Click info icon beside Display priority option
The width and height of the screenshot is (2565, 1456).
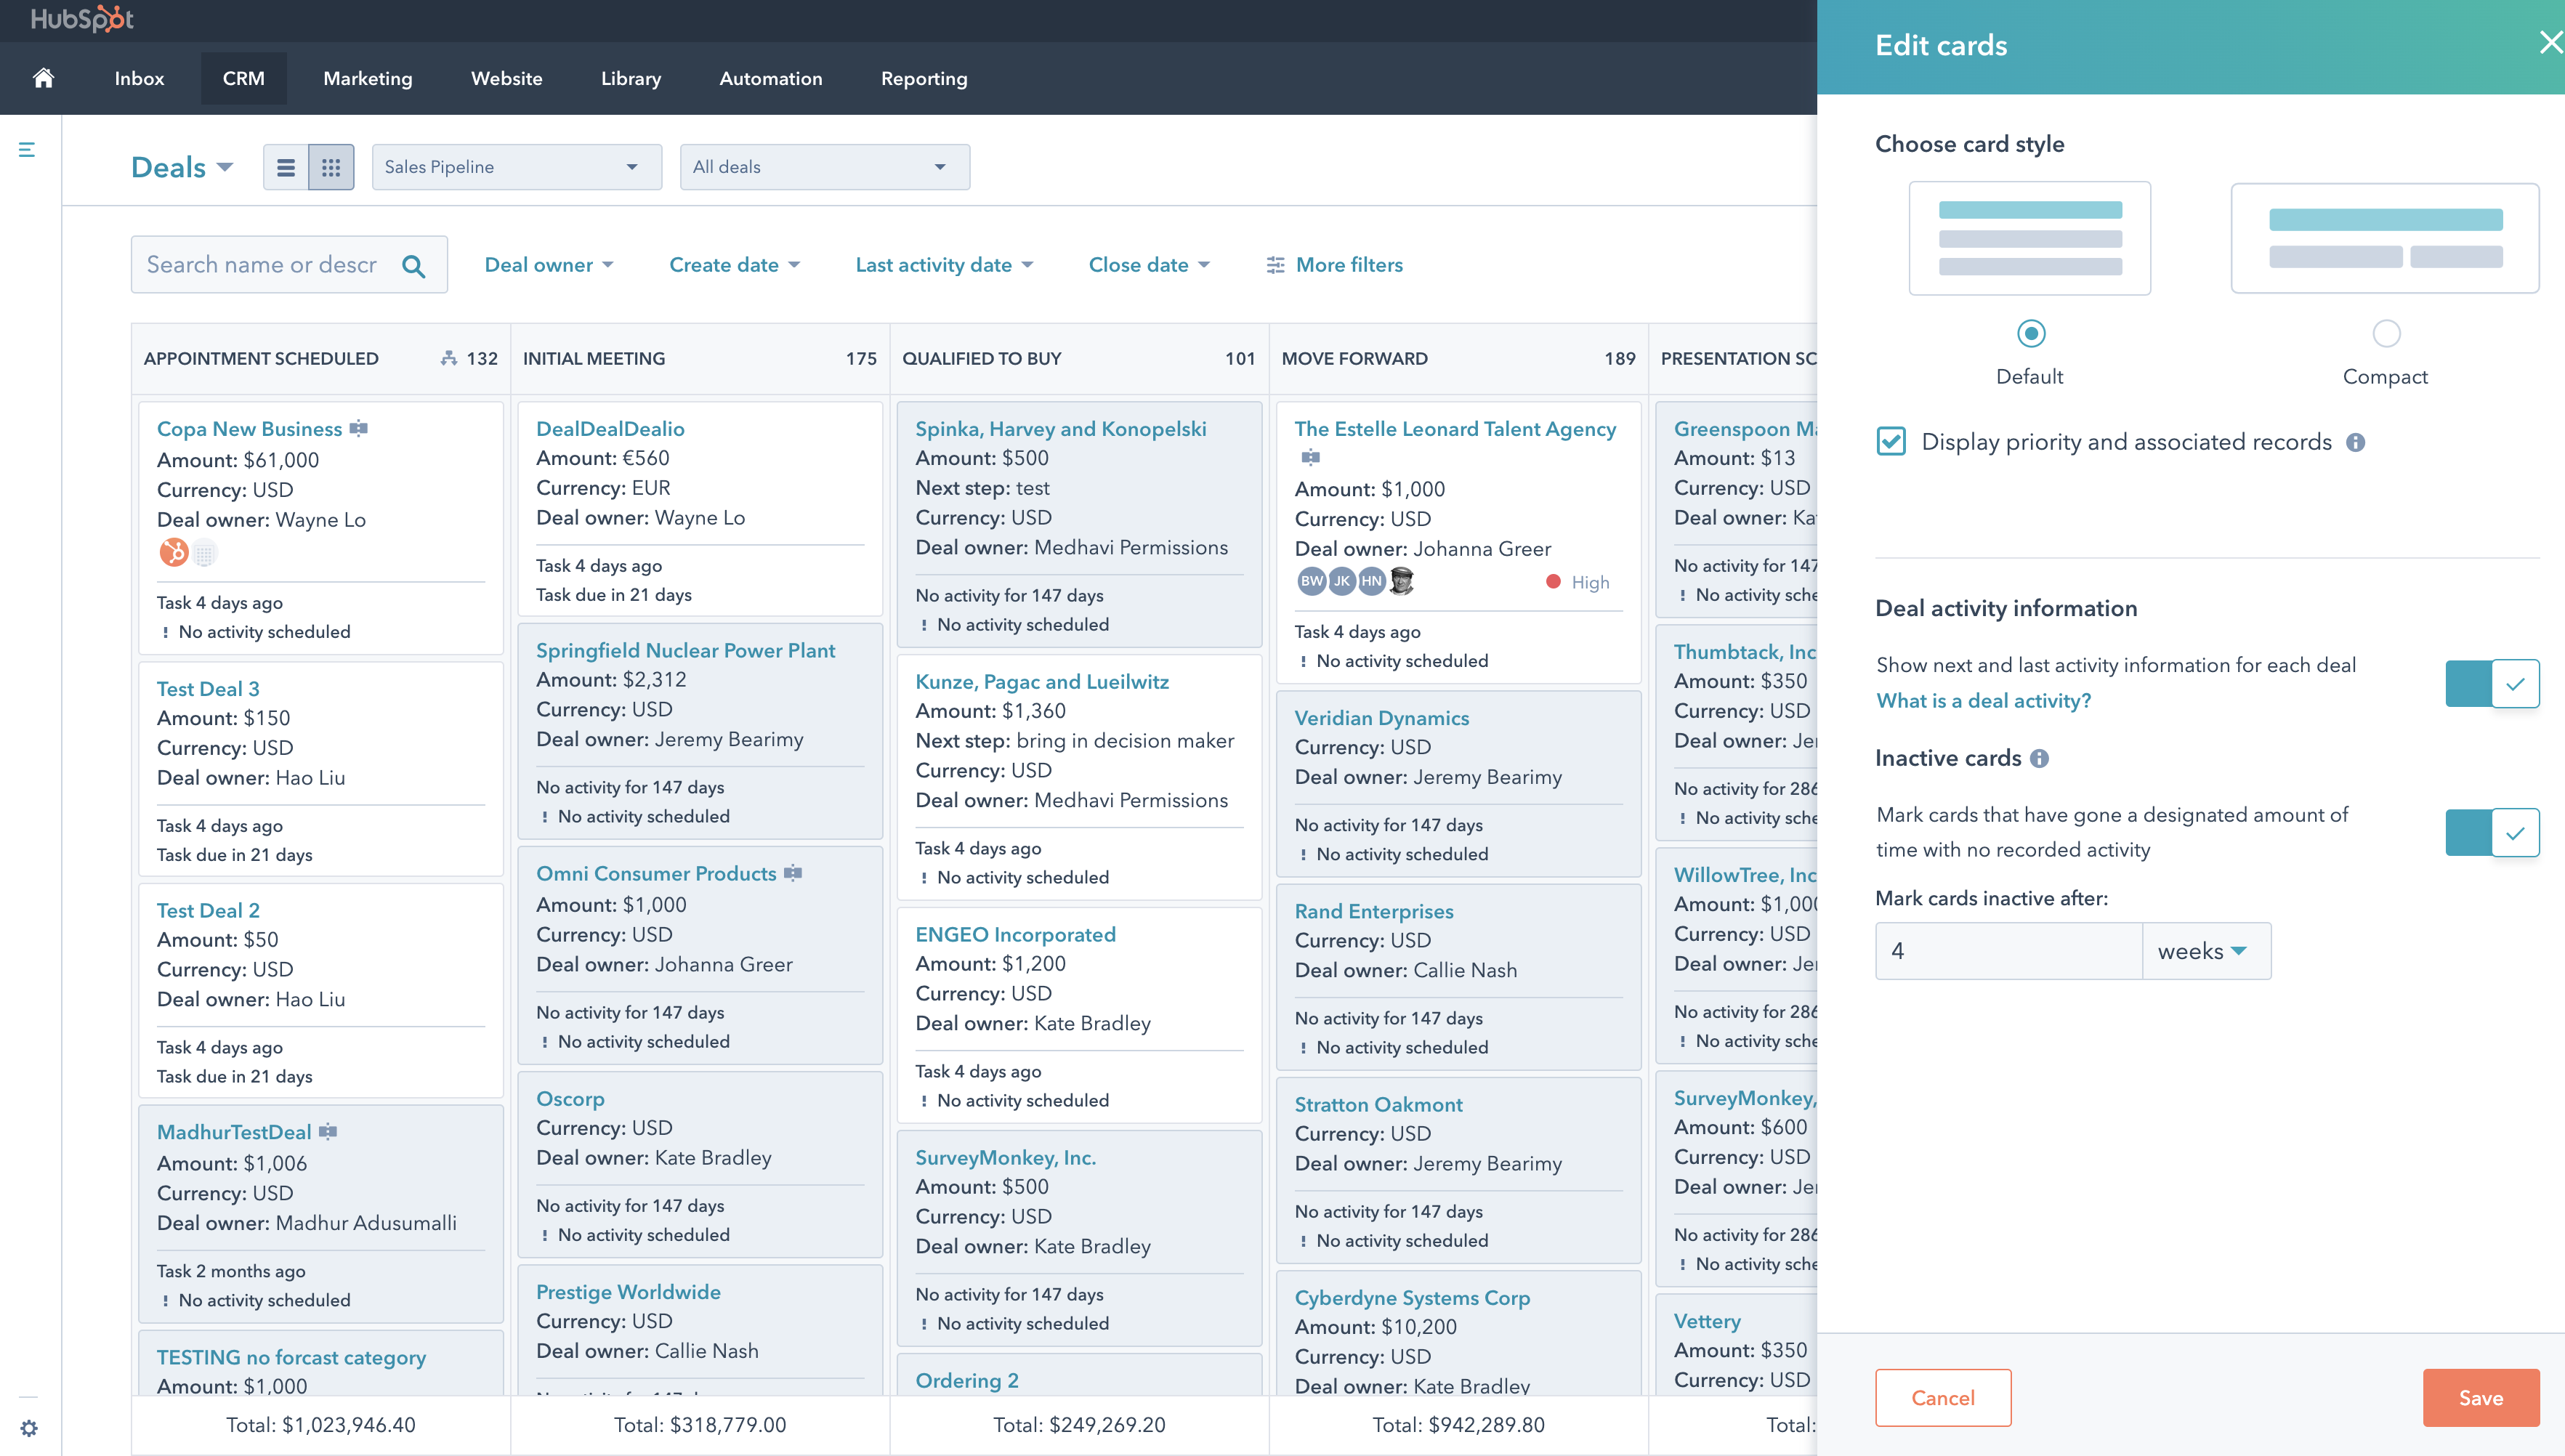coord(2356,442)
